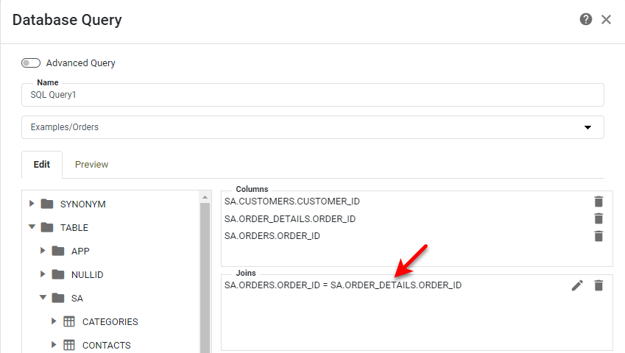Close the Database Query dialog
625x353 pixels.
click(x=607, y=19)
